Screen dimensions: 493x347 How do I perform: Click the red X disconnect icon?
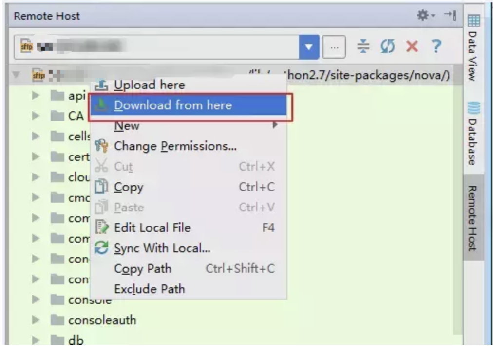pos(412,47)
